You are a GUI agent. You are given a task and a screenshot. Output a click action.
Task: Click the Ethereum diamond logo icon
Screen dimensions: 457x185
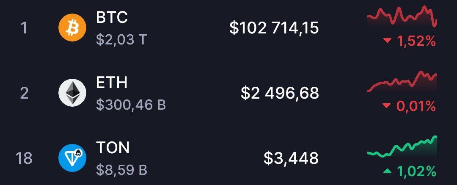72,93
